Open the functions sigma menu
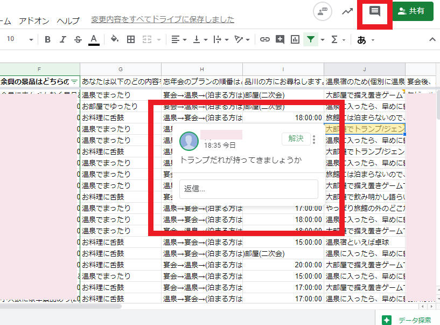440x325 pixels. (334, 39)
